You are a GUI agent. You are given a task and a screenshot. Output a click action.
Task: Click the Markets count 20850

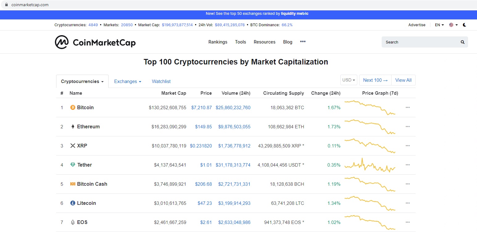(127, 25)
